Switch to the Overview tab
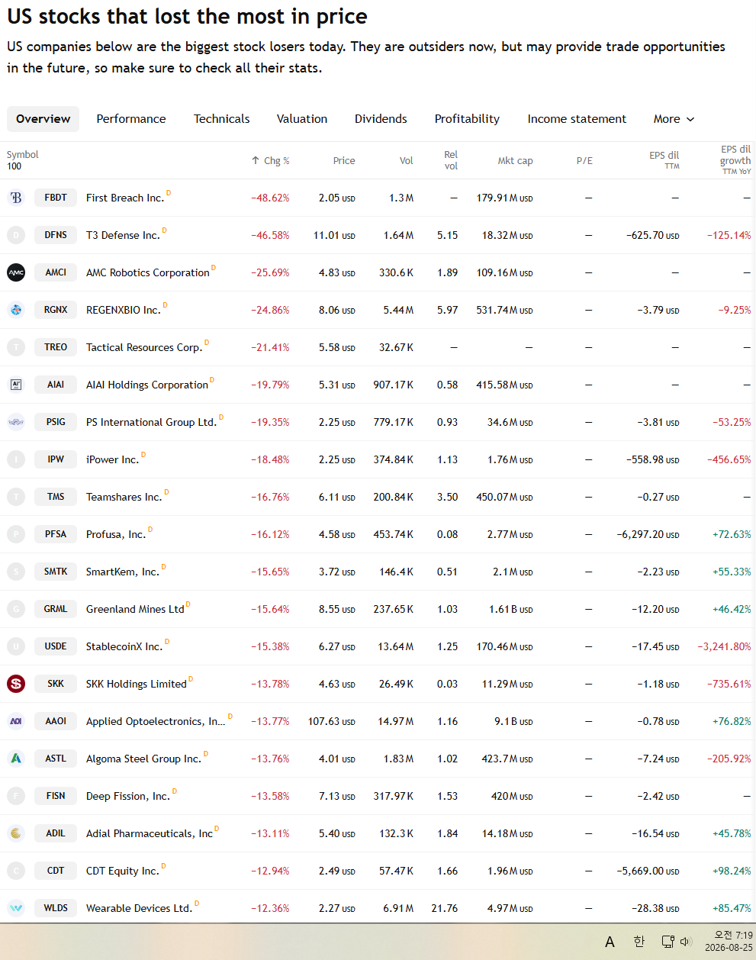 pos(43,119)
